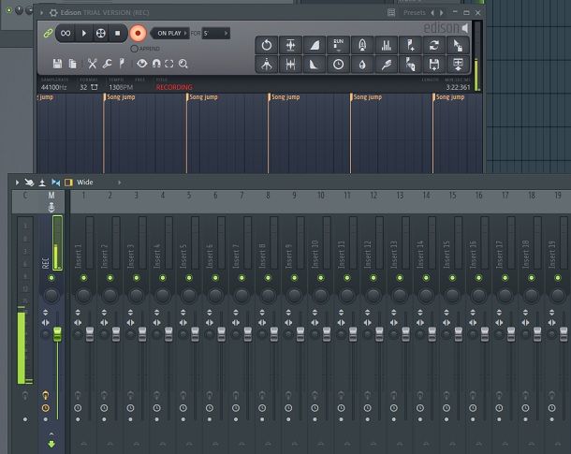Click the Edison record button

pos(138,33)
